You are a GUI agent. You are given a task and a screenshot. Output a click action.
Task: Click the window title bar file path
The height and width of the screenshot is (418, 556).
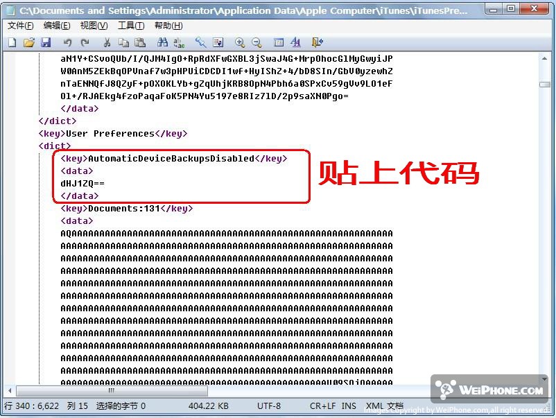pos(243,10)
